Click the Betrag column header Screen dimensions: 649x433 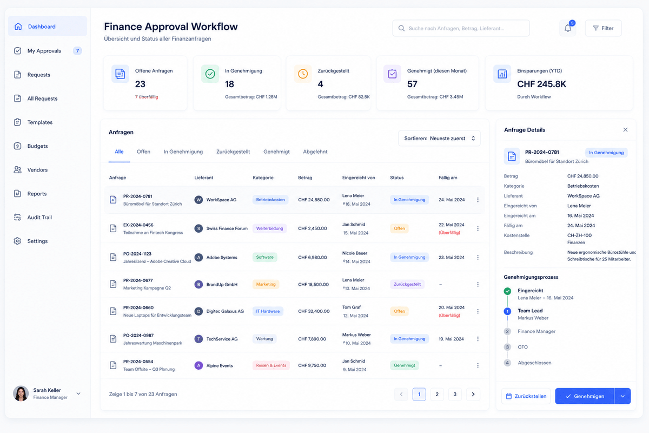(x=305, y=178)
